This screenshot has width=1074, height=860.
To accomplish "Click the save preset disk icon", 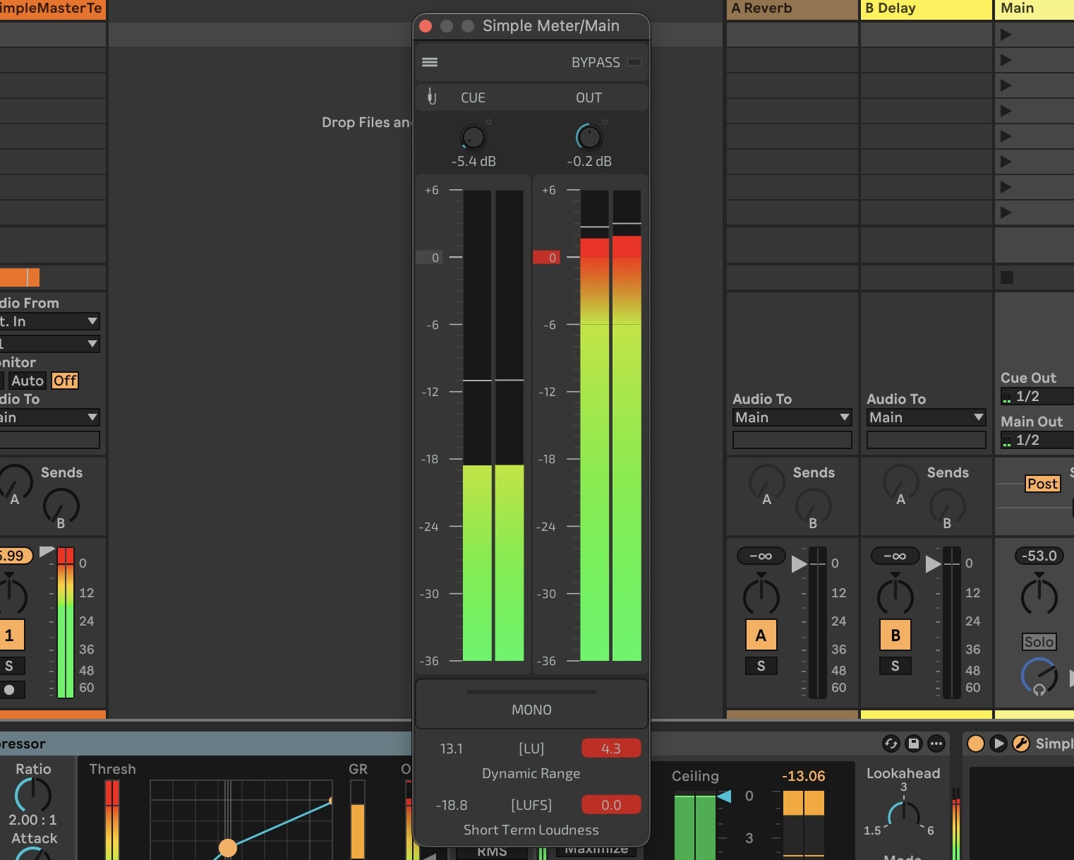I will pyautogui.click(x=914, y=743).
